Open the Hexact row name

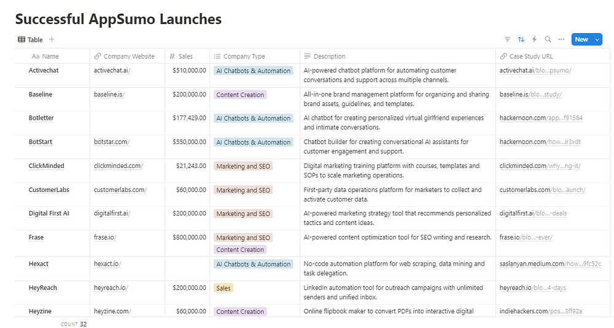(x=38, y=264)
